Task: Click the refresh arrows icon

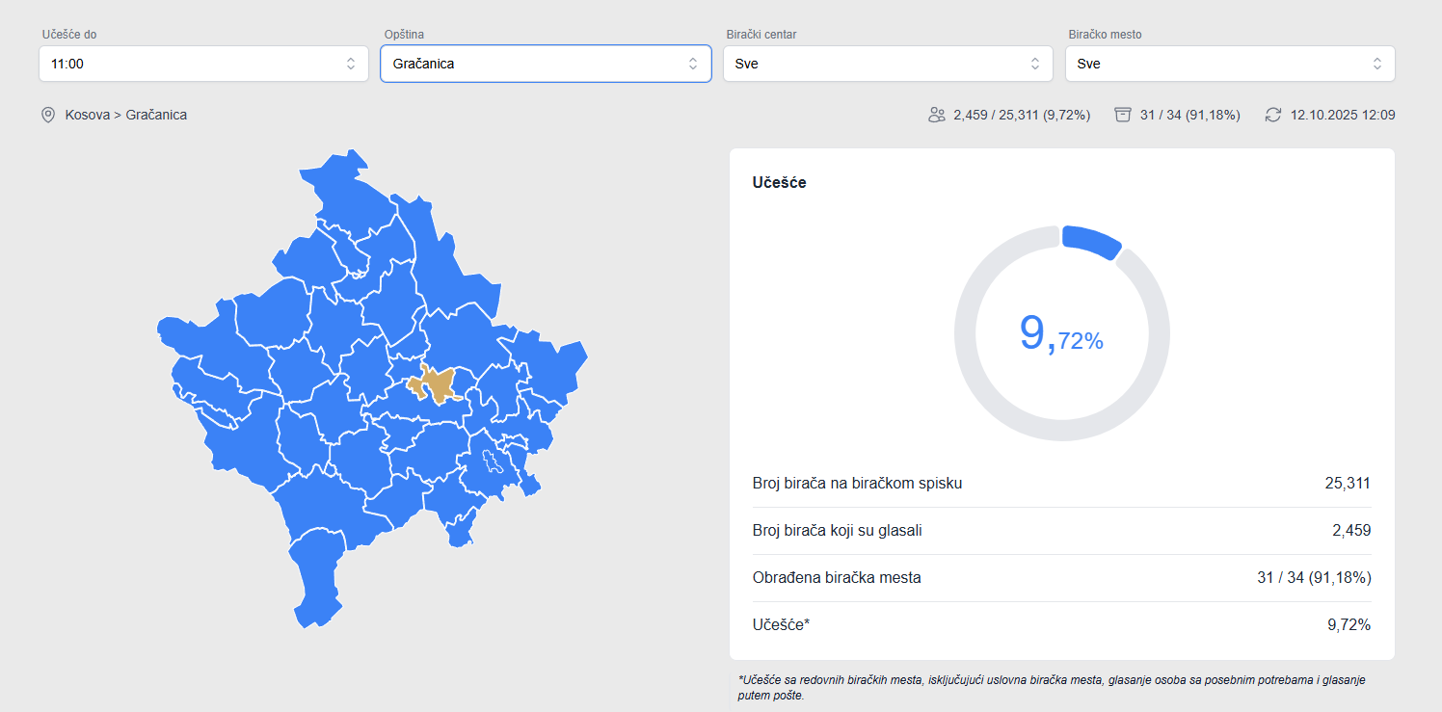Action: coord(1273,115)
